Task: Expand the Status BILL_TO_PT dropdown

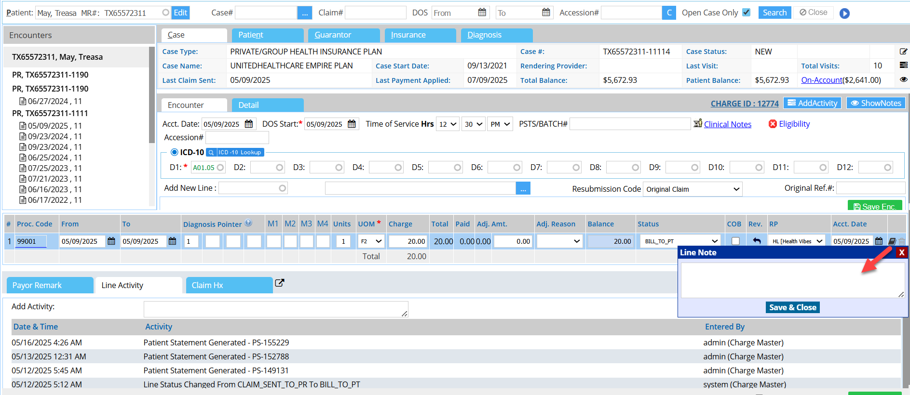Action: 680,241
